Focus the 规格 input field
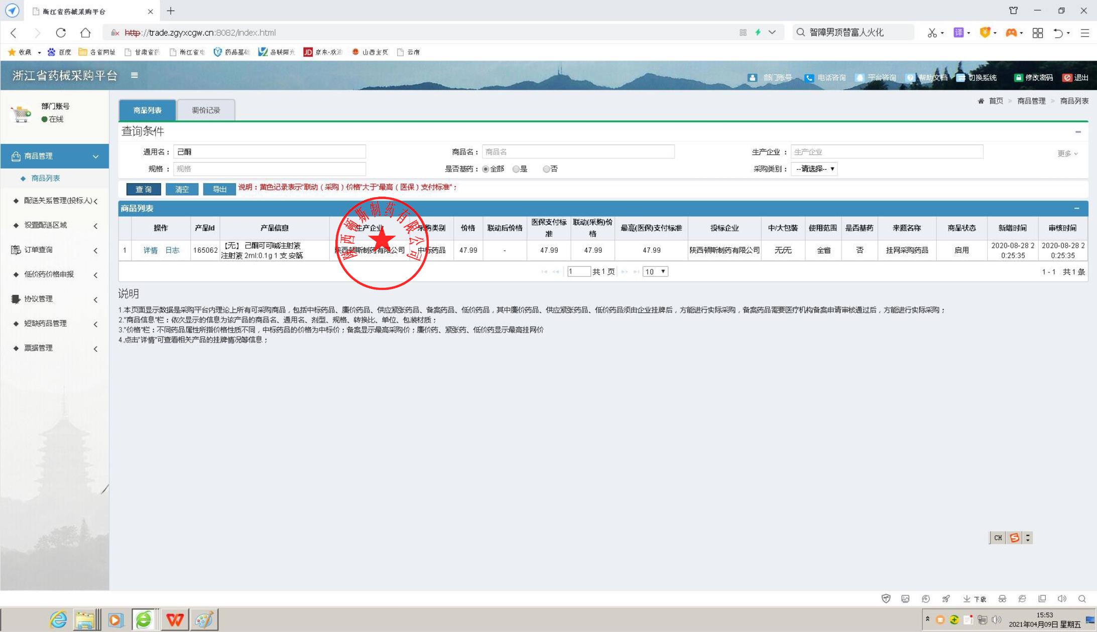This screenshot has width=1097, height=632. (270, 169)
